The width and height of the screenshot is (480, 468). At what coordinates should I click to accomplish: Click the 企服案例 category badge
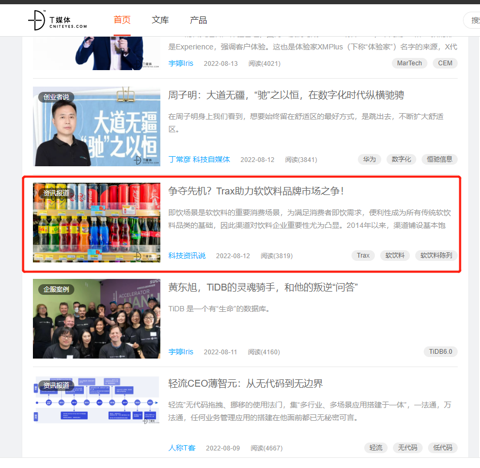click(56, 290)
